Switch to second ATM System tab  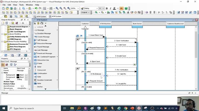coord(55,16)
